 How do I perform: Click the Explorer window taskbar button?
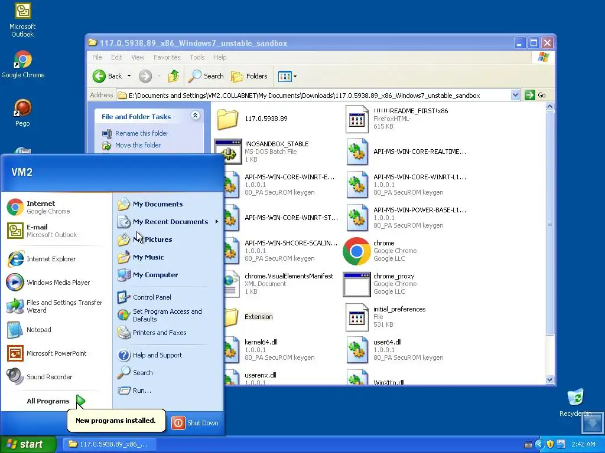[x=109, y=444]
